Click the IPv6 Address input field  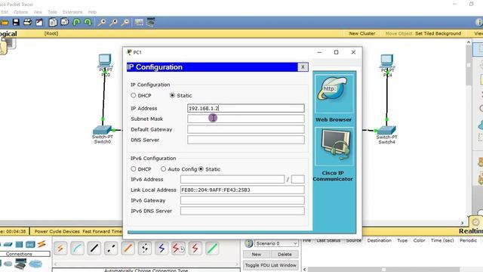(x=232, y=179)
